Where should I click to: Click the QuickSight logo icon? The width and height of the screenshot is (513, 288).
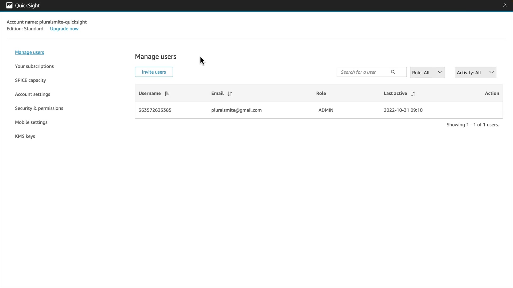click(x=9, y=6)
